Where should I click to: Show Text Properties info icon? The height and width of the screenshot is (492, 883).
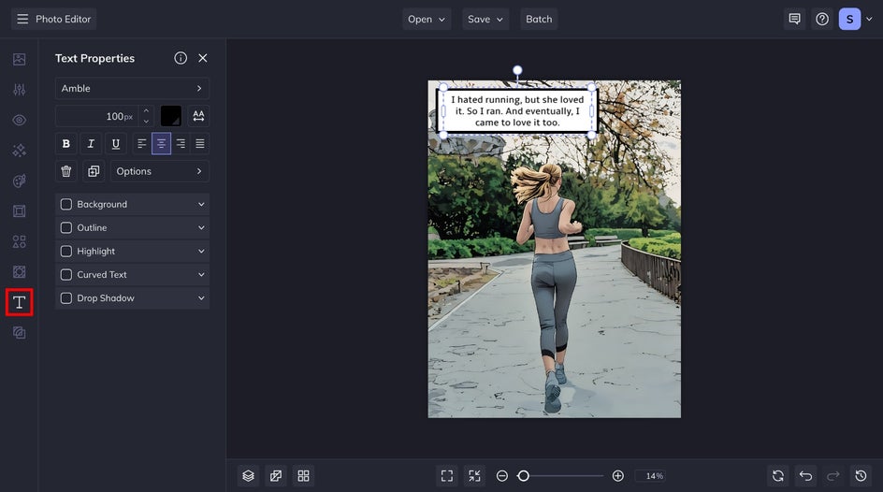181,58
